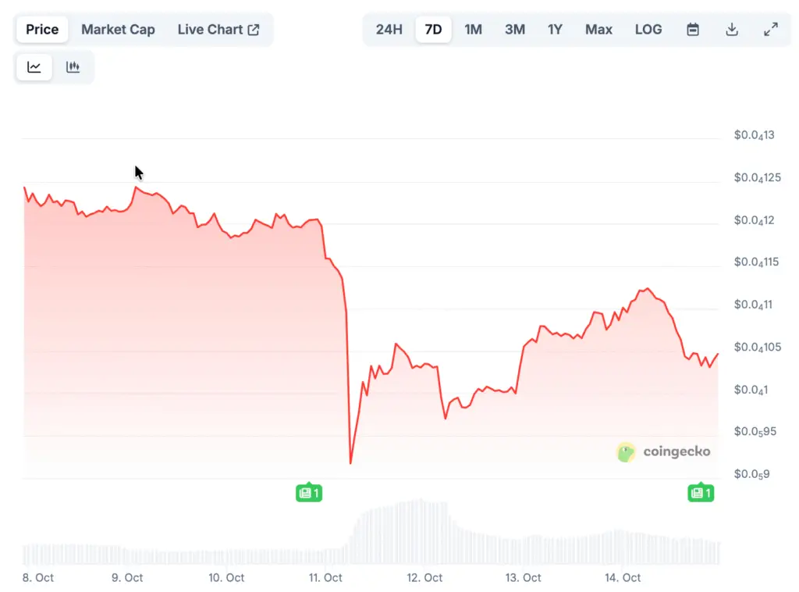
Task: Show the Max time range
Action: (x=598, y=30)
